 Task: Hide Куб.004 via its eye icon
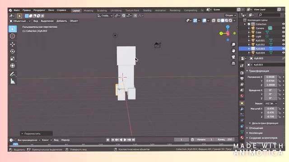(283, 53)
